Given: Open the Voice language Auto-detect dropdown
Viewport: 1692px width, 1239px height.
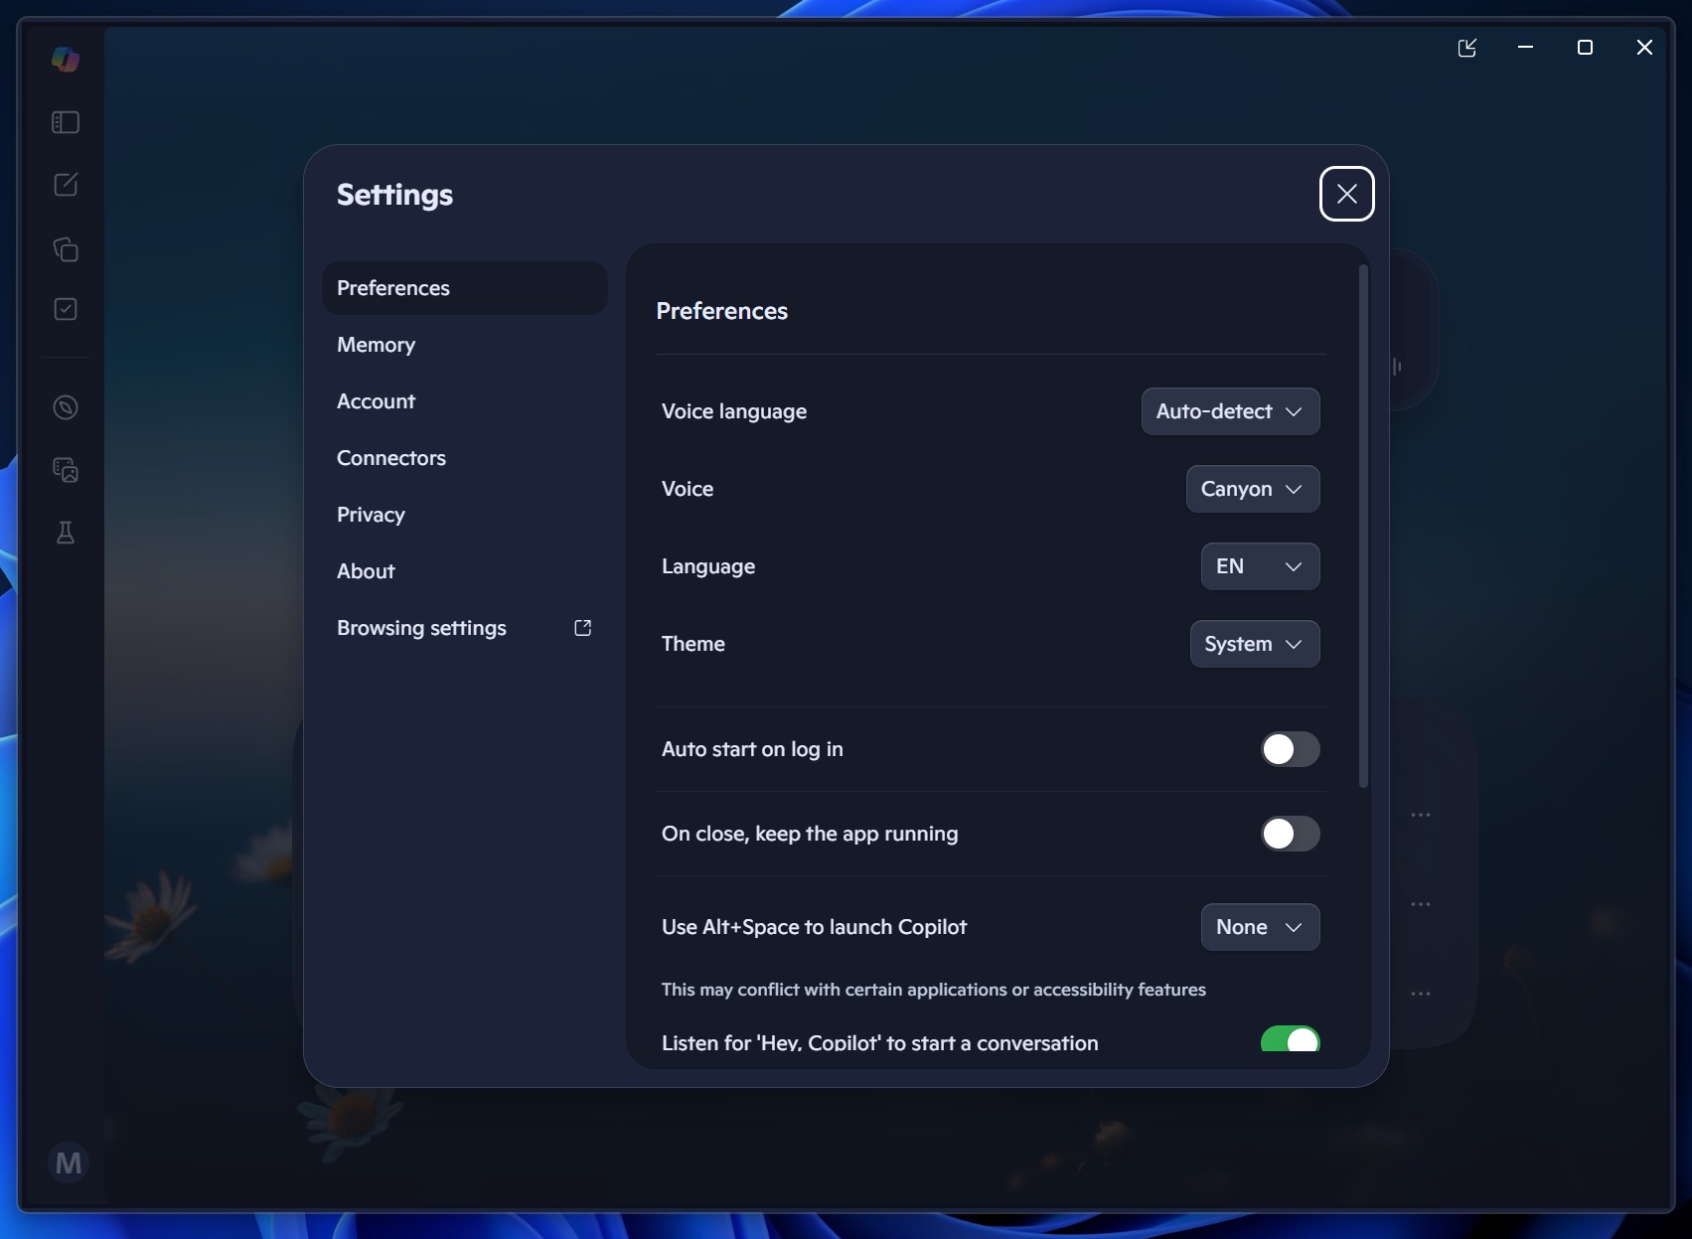Looking at the screenshot, I should pyautogui.click(x=1229, y=411).
